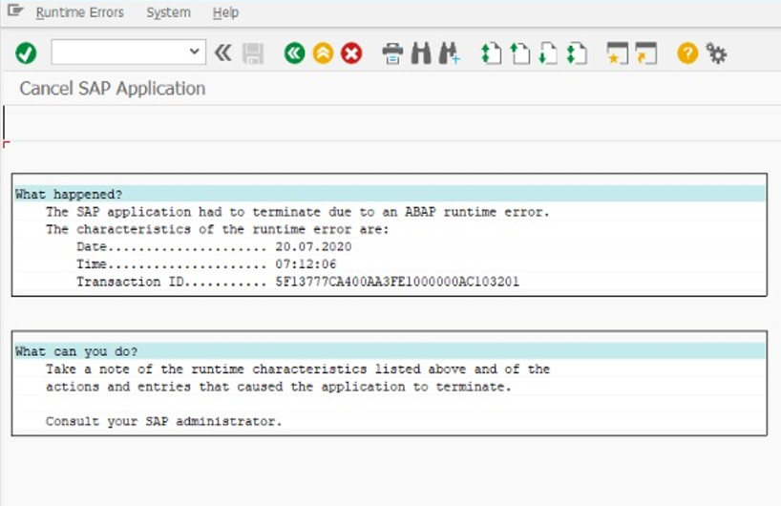Open the System menu
781x506 pixels.
168,12
